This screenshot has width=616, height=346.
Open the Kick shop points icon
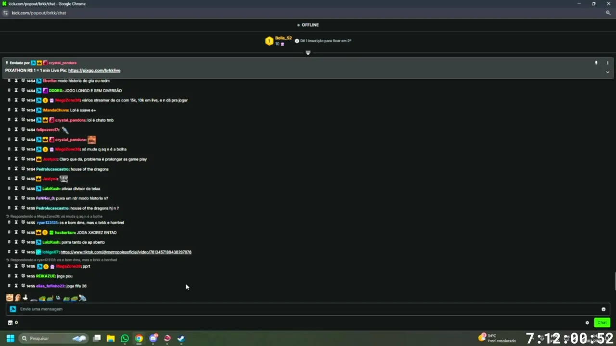[x=10, y=322]
